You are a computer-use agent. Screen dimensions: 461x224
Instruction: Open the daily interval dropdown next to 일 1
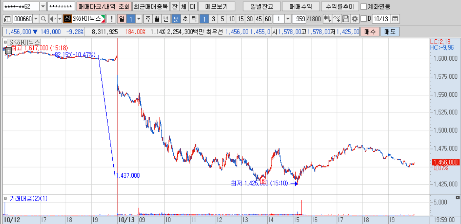(139, 19)
